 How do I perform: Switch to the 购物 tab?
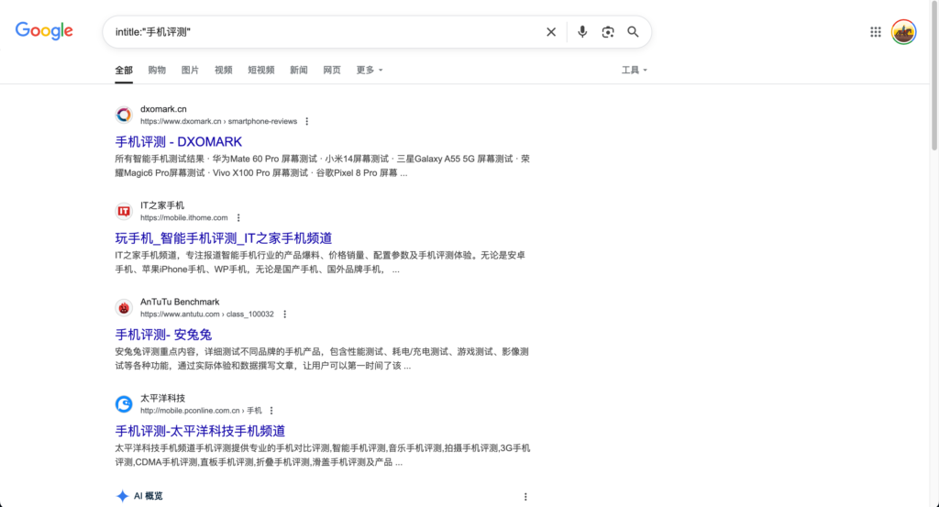coord(157,70)
